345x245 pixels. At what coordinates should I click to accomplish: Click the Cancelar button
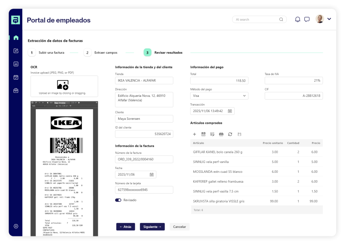point(180,227)
